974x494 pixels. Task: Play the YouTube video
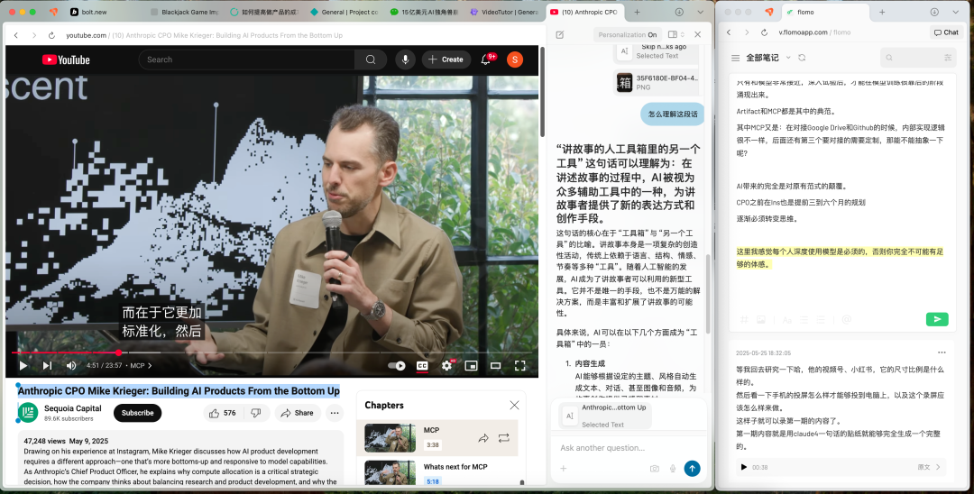point(23,365)
